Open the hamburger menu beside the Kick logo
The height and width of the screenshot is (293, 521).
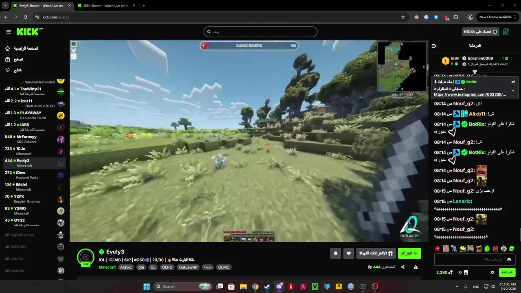coord(9,32)
